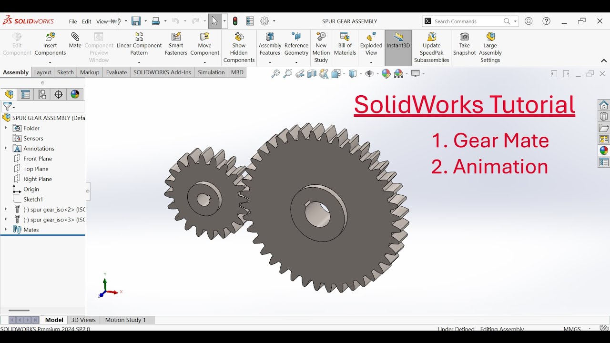The height and width of the screenshot is (343, 610).
Task: Click Previous View icon
Action: tap(300, 73)
